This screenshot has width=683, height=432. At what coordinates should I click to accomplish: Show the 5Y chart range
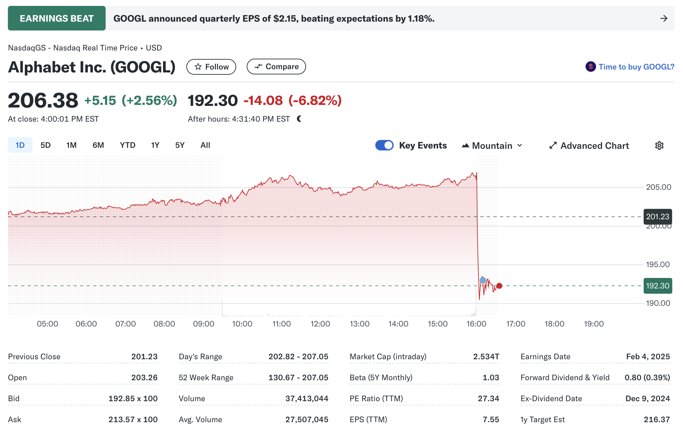coord(180,145)
